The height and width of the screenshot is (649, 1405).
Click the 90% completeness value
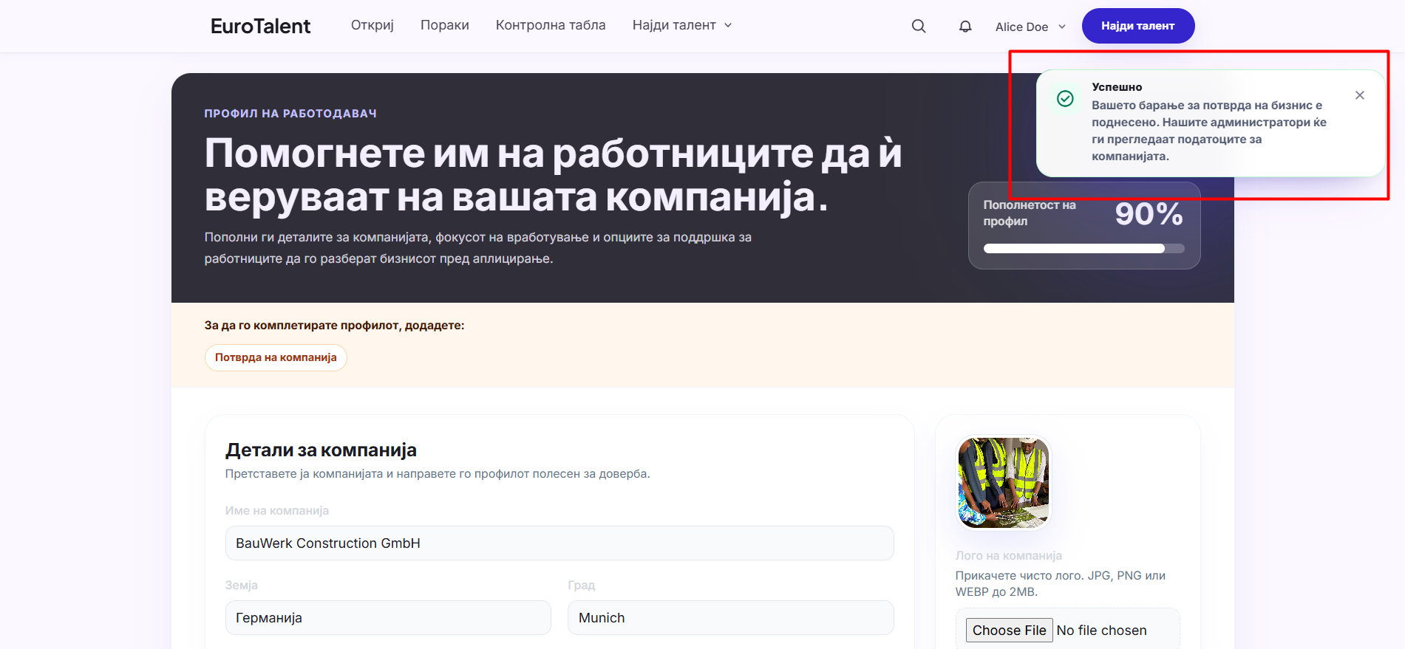(x=1149, y=213)
